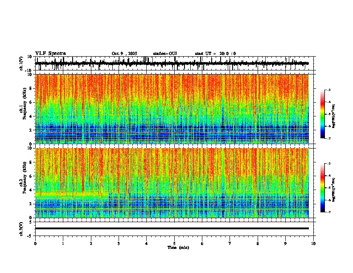This screenshot has width=353, height=273.
Task: Click the time axis tick label "1"
Action: (x=63, y=244)
